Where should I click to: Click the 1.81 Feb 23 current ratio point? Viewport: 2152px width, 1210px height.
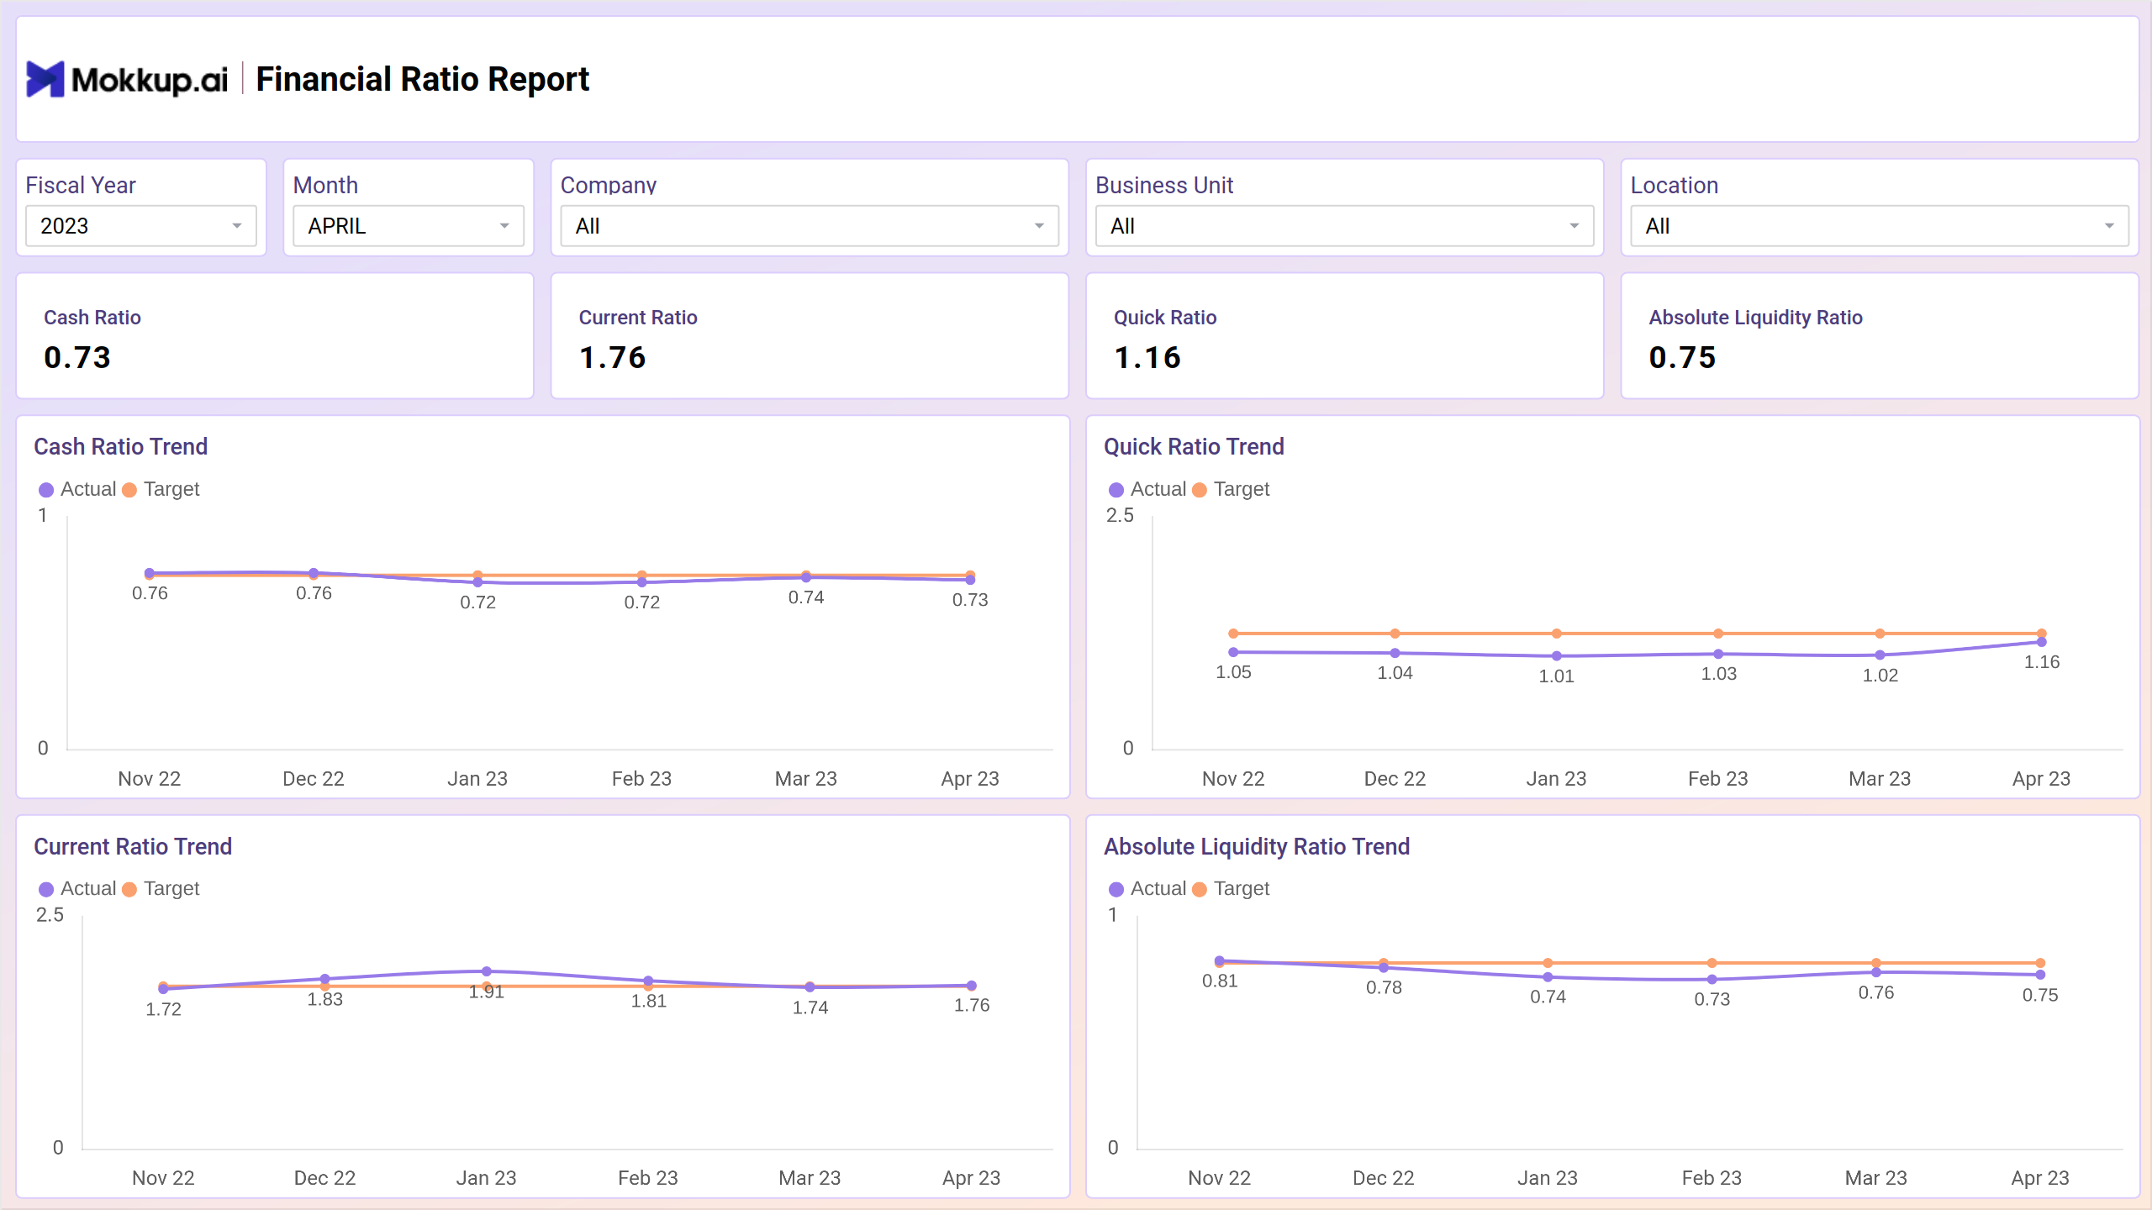(x=648, y=981)
